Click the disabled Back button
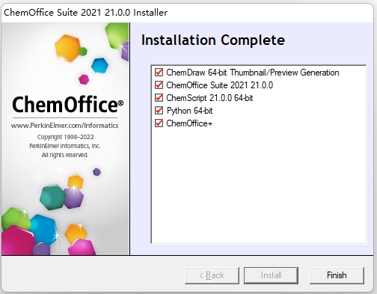This screenshot has width=377, height=294. (212, 275)
